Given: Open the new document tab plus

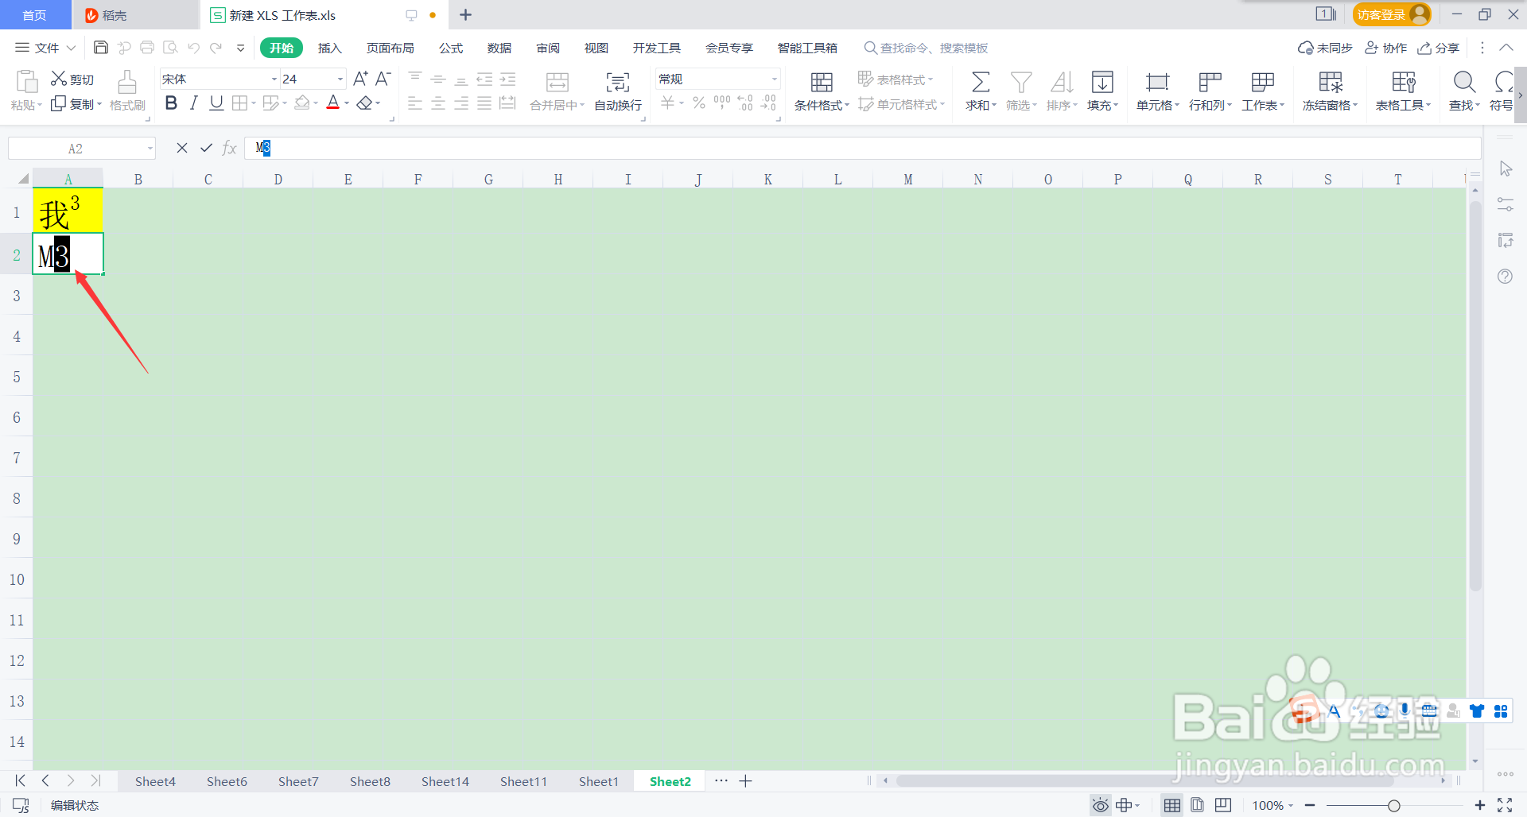Looking at the screenshot, I should coord(466,14).
